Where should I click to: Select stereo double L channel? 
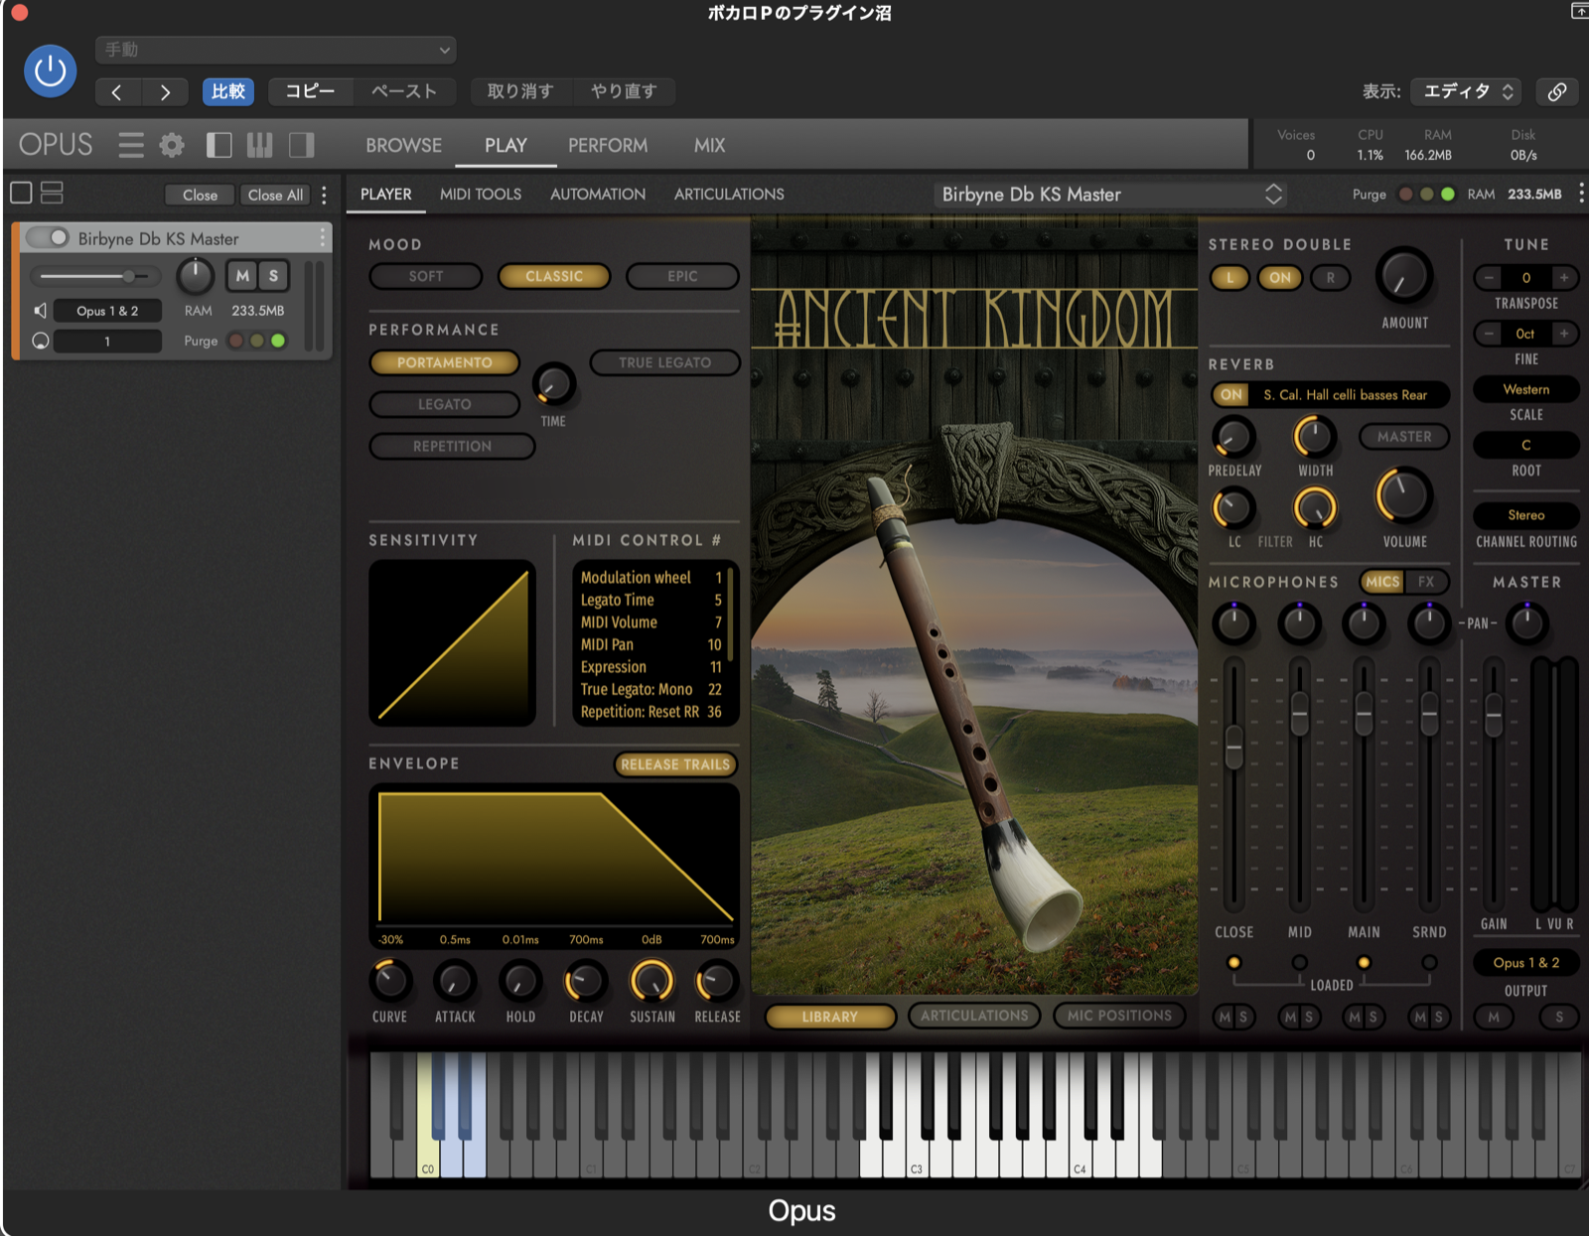(x=1229, y=278)
